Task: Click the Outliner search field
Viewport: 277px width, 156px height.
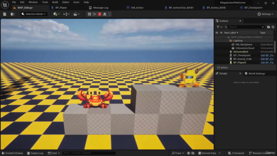Action: pyautogui.click(x=245, y=27)
